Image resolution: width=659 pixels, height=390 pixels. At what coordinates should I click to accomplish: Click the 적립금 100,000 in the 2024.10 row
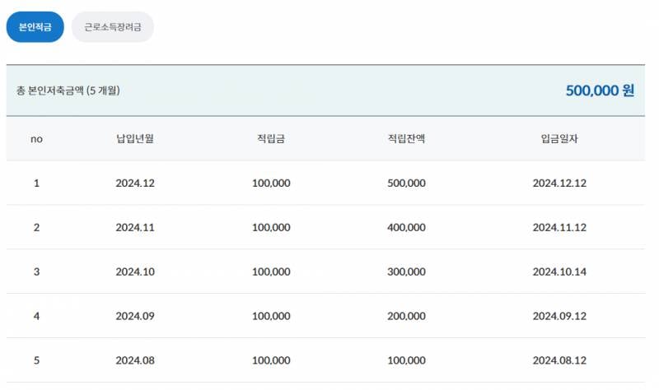click(271, 272)
